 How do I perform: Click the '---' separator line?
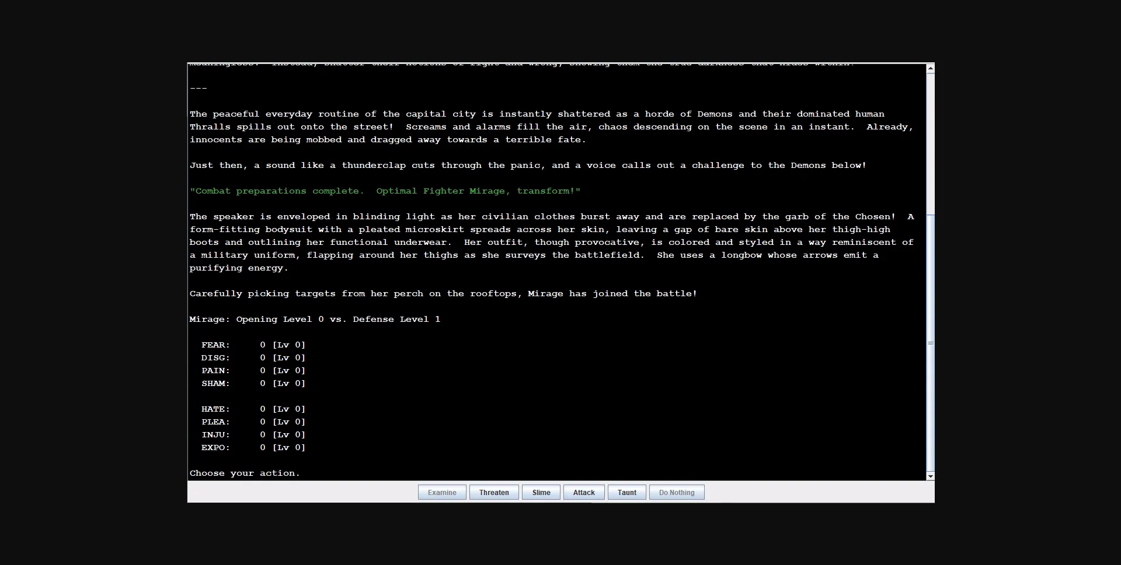click(x=199, y=89)
